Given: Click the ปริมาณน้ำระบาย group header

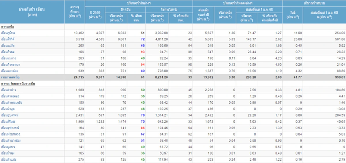Looking at the screenshot, I should pos(314,3).
